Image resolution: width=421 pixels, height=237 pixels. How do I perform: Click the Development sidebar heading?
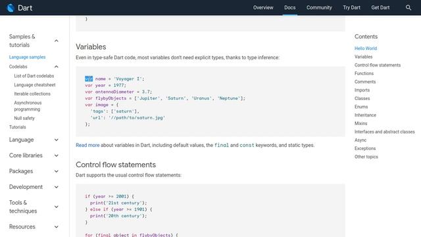click(x=26, y=187)
